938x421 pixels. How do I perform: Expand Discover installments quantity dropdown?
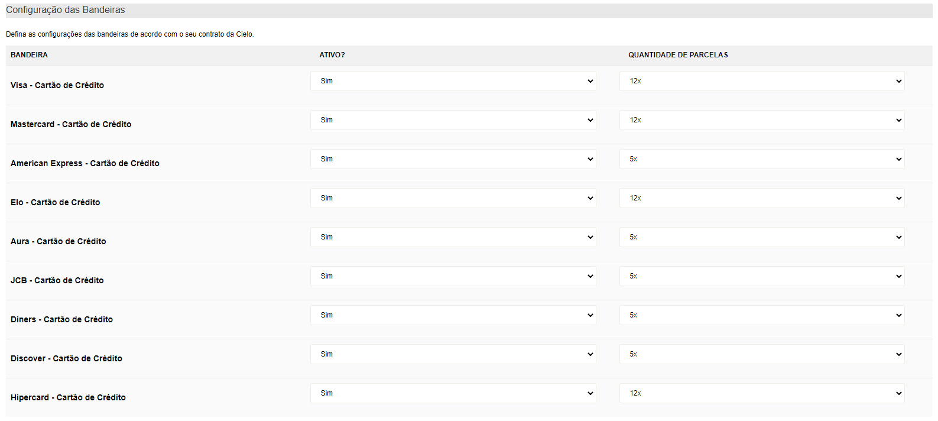coord(761,354)
